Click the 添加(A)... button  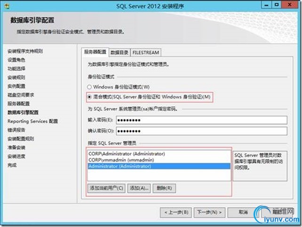point(139,188)
